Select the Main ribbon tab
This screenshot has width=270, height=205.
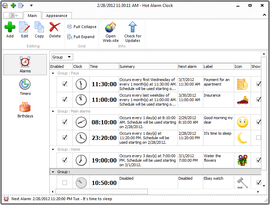click(32, 16)
